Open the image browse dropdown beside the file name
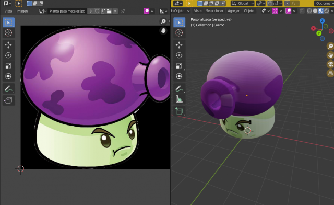The width and height of the screenshot is (334, 205). pos(43,11)
